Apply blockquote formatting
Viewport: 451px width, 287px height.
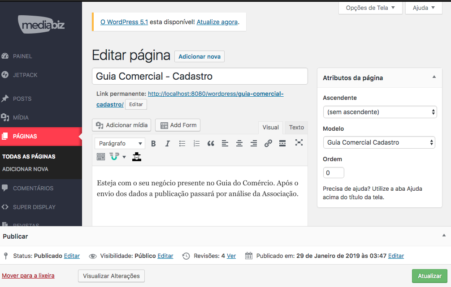211,143
